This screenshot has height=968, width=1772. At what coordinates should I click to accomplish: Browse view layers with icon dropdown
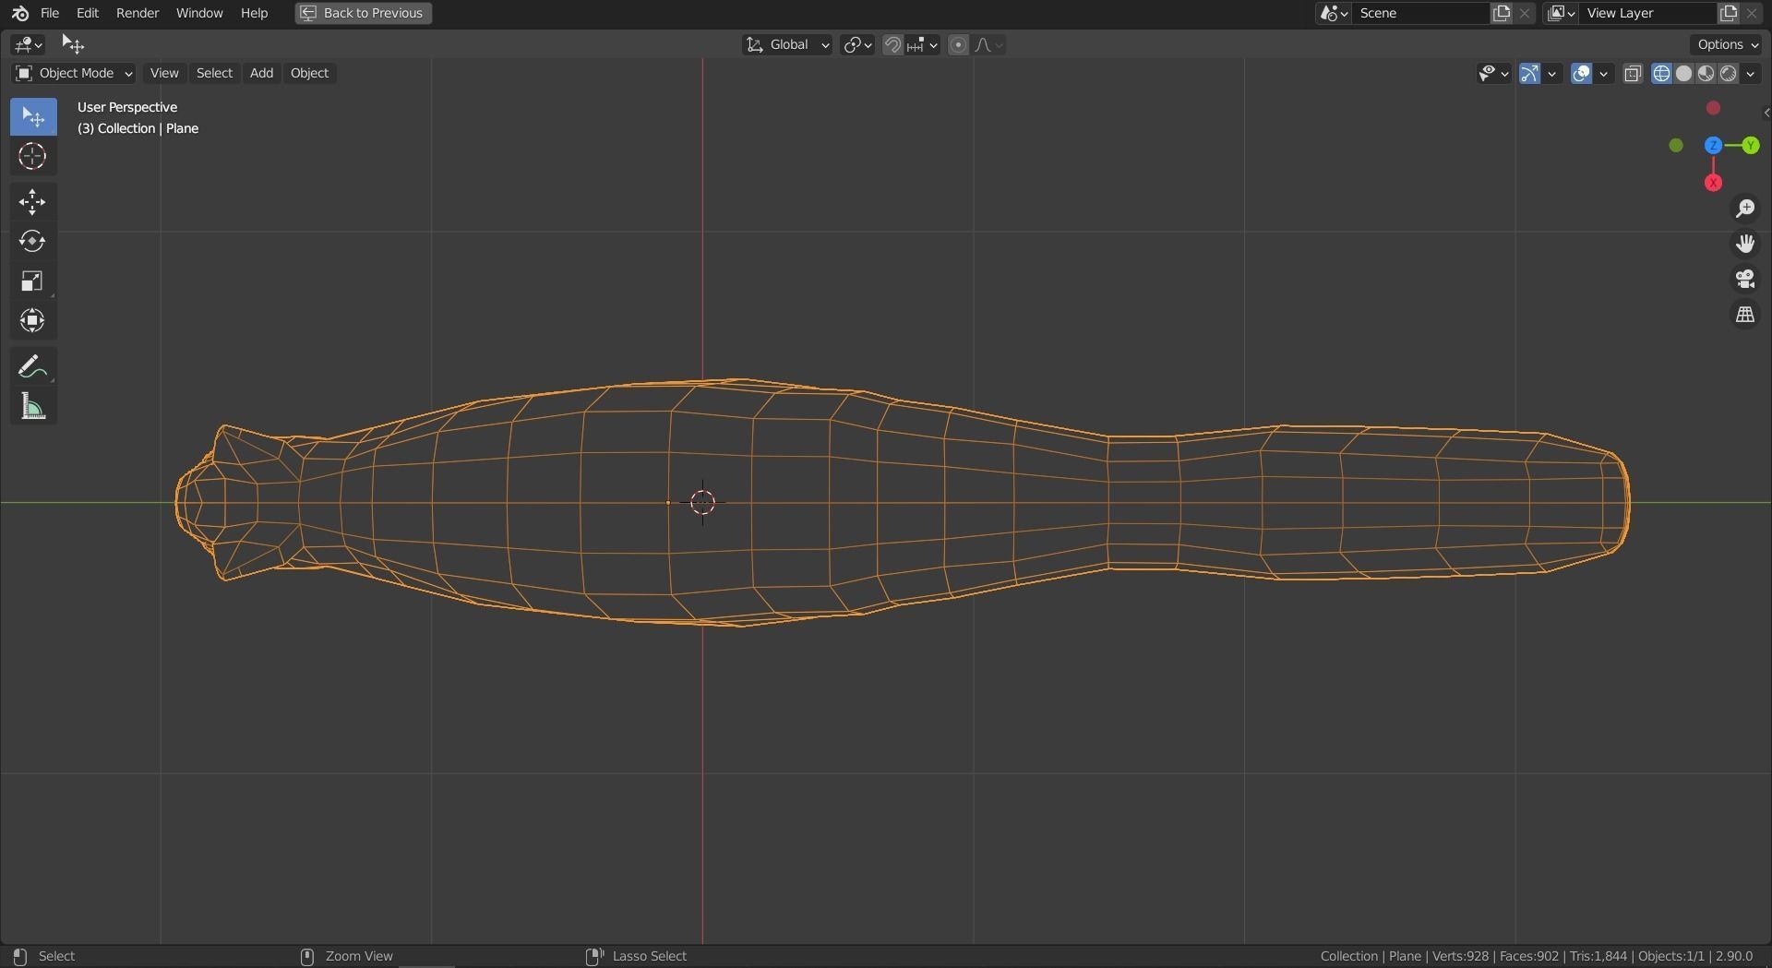1561,13
